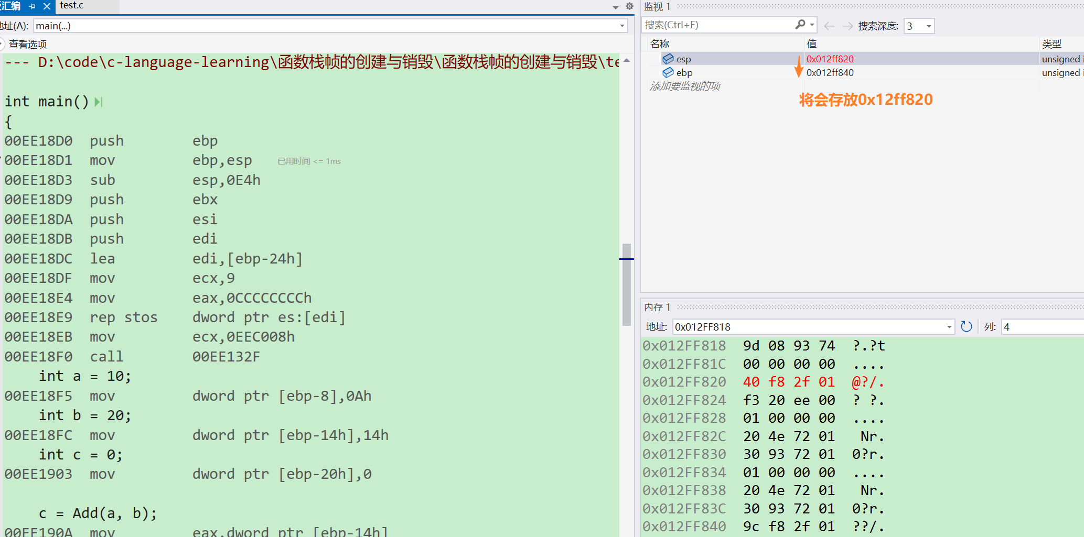This screenshot has width=1084, height=537.
Task: Click the source line c = Add(a, b);
Action: click(98, 513)
